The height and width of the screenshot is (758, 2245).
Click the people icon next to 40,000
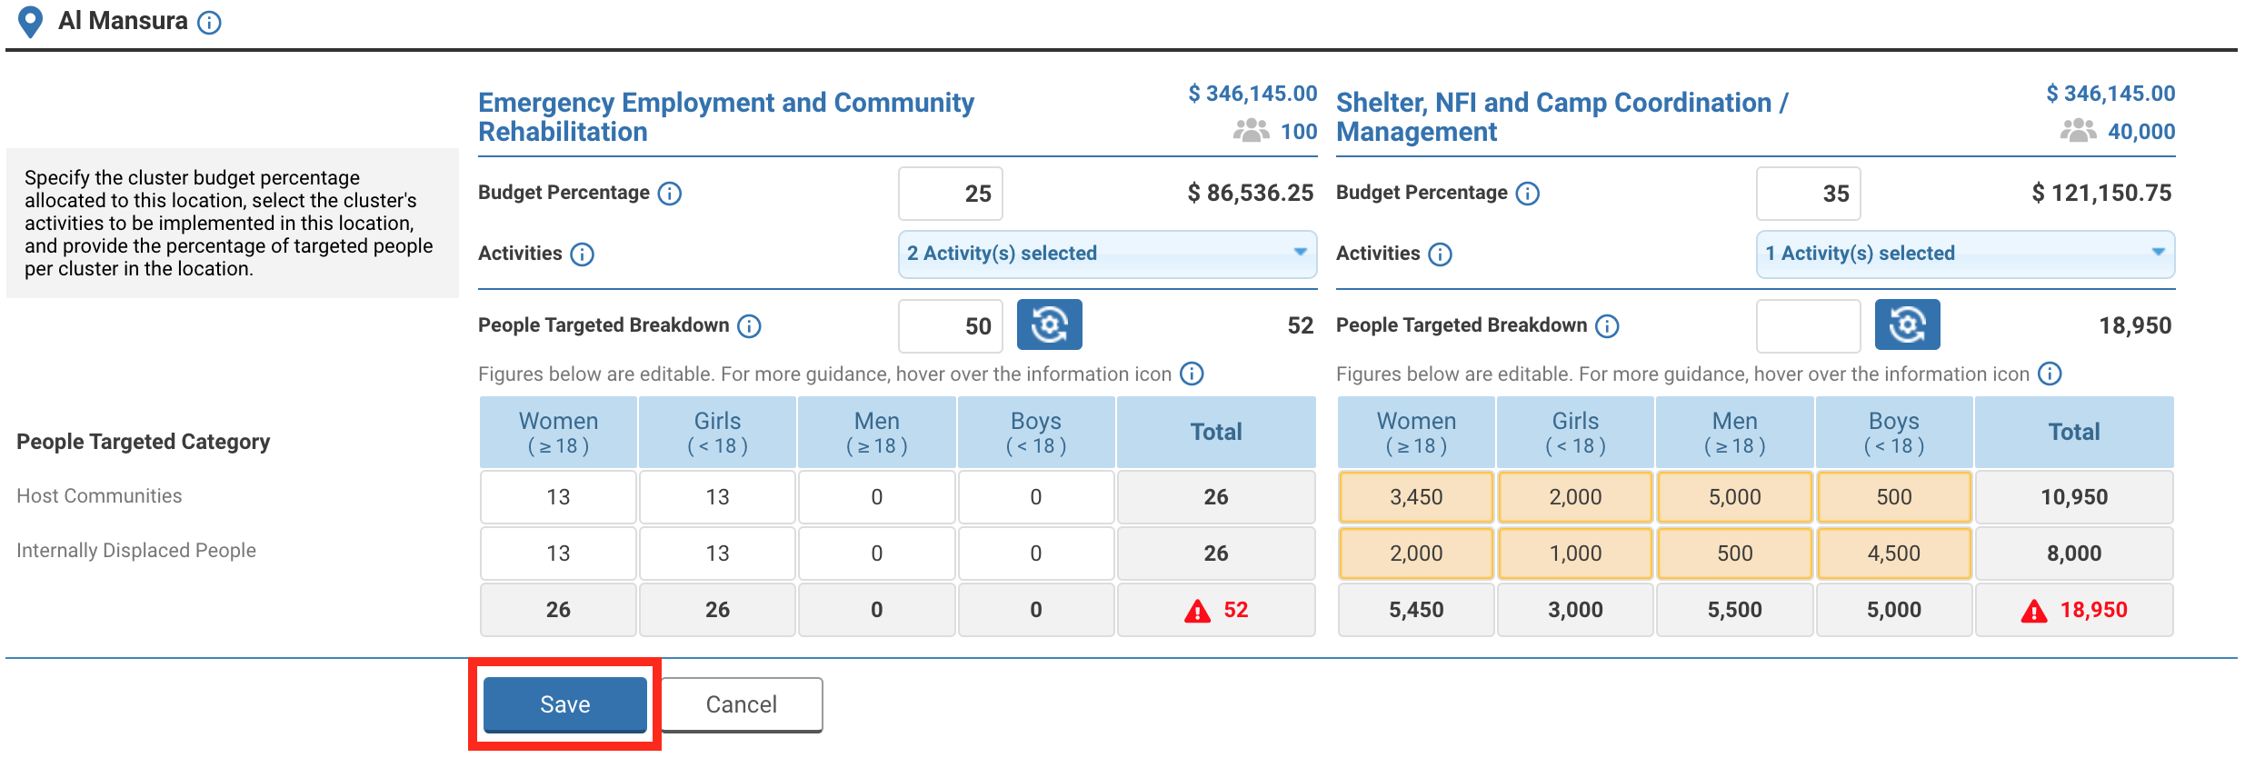pos(2079,131)
